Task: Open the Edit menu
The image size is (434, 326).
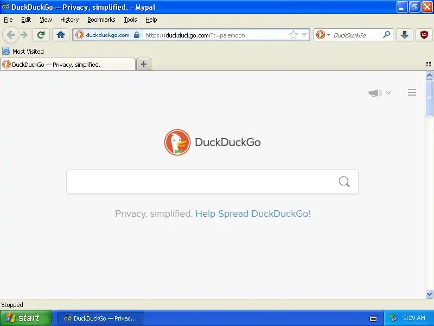Action: tap(26, 20)
